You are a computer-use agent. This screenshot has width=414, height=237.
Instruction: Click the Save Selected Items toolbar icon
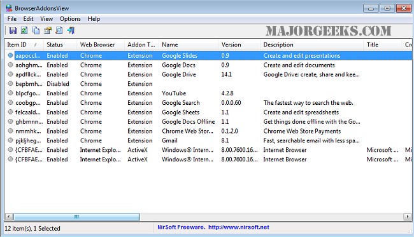(13, 30)
